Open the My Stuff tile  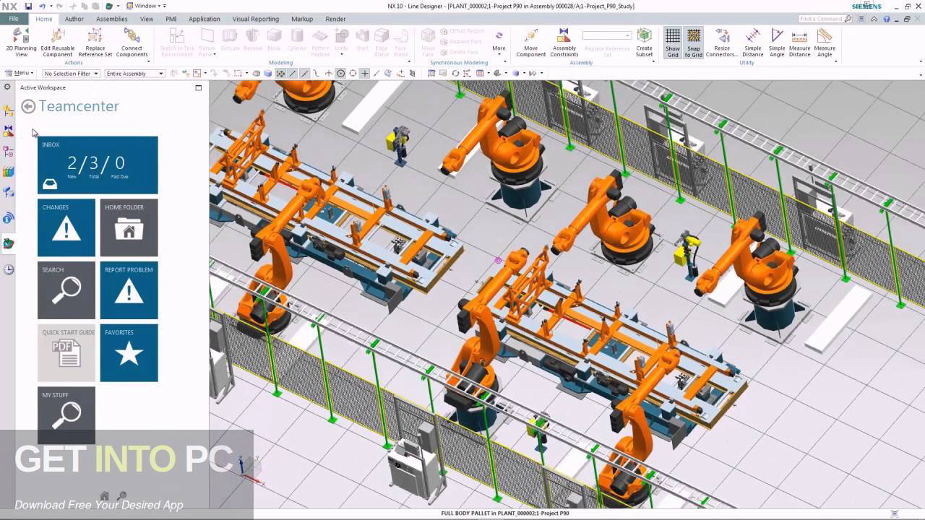[x=66, y=415]
